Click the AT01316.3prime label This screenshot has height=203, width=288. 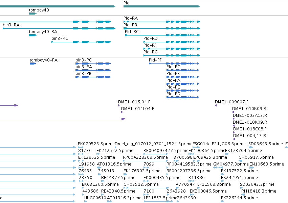pyautogui.click(x=124, y=198)
